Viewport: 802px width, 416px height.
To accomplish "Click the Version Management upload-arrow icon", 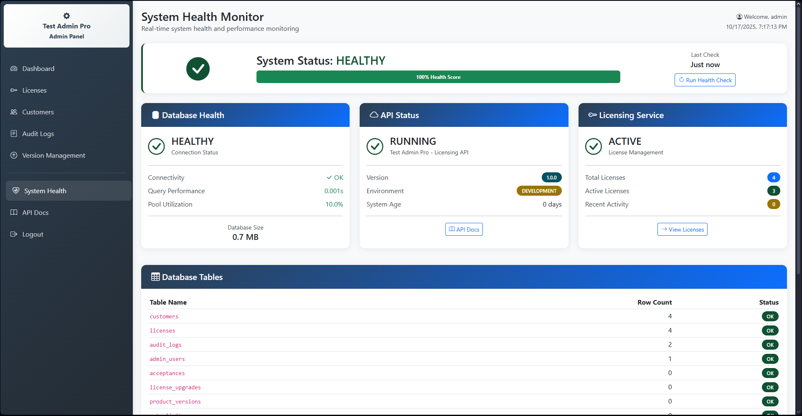I will [x=14, y=156].
